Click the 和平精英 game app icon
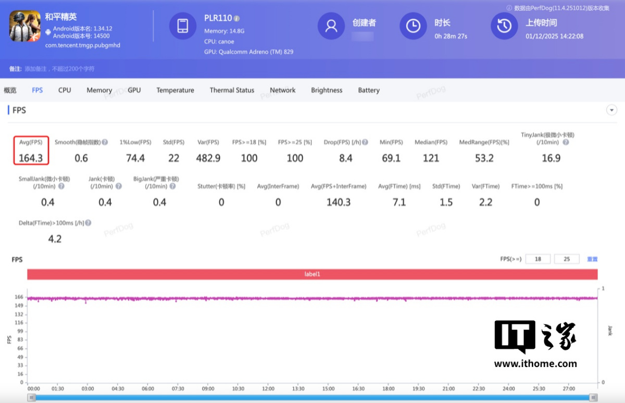Image resolution: width=625 pixels, height=403 pixels. [25, 26]
